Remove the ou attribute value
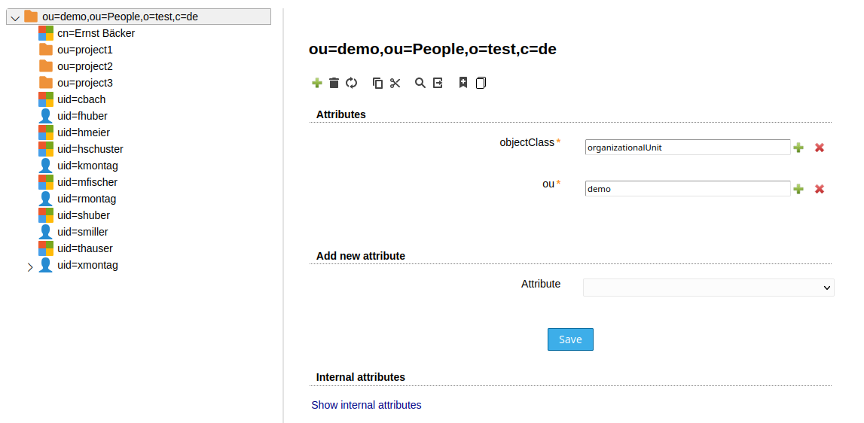864x423 pixels. 820,189
